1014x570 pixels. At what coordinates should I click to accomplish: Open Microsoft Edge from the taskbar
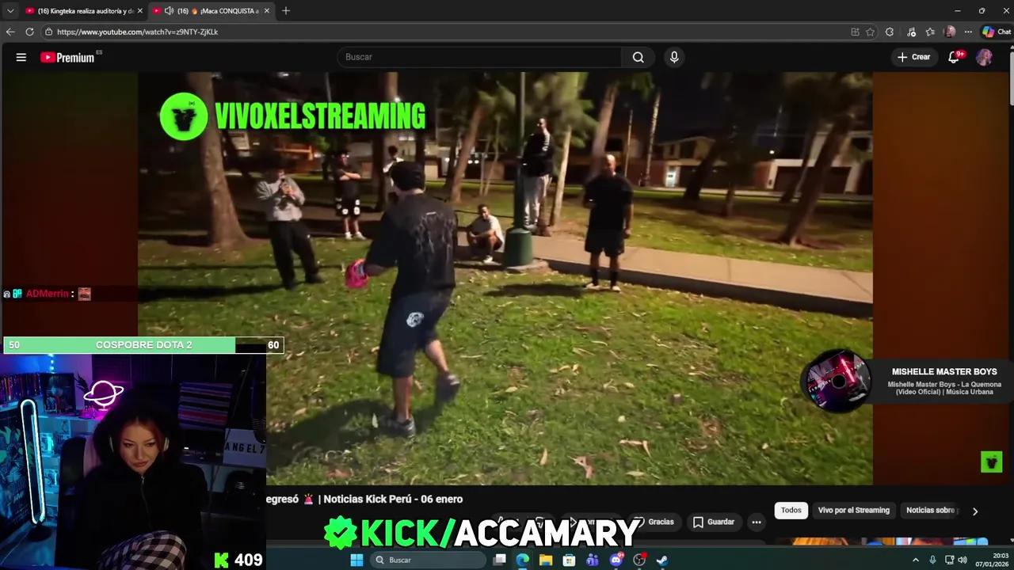pyautogui.click(x=522, y=560)
